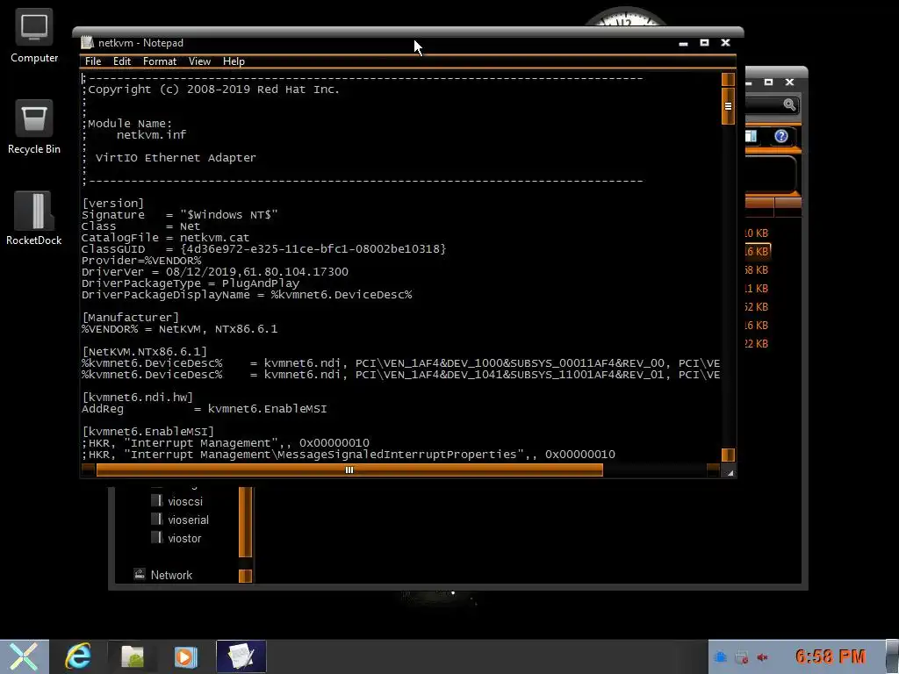Click the folder icon beside vioserial
The width and height of the screenshot is (899, 674).
156,519
